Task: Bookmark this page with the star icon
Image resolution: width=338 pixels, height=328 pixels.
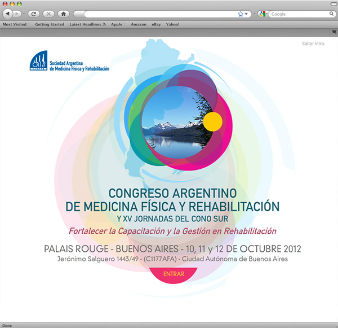Action: point(241,13)
